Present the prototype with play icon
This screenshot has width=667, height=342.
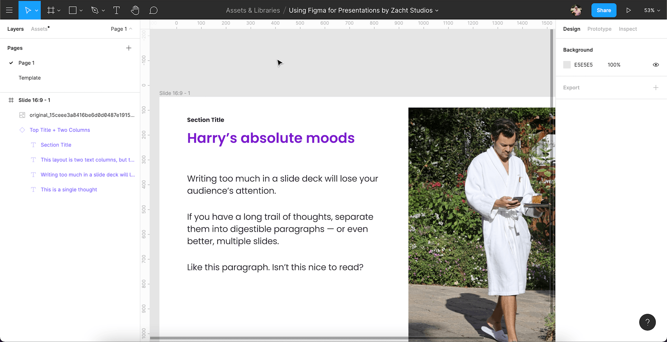pyautogui.click(x=629, y=10)
